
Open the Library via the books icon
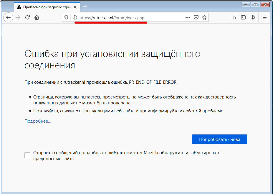point(234,17)
